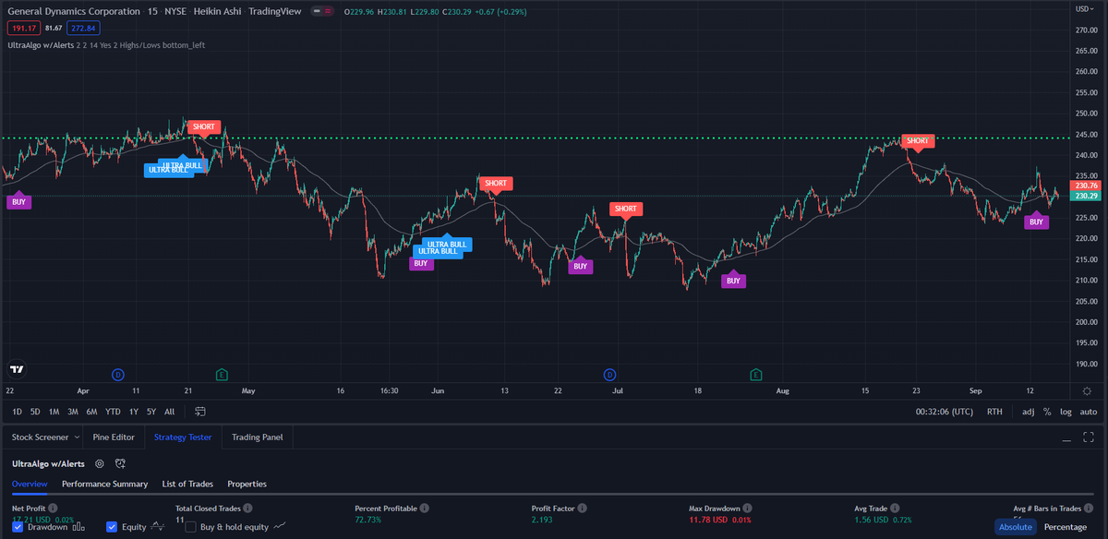Click Profit Factor info icon

click(x=584, y=509)
